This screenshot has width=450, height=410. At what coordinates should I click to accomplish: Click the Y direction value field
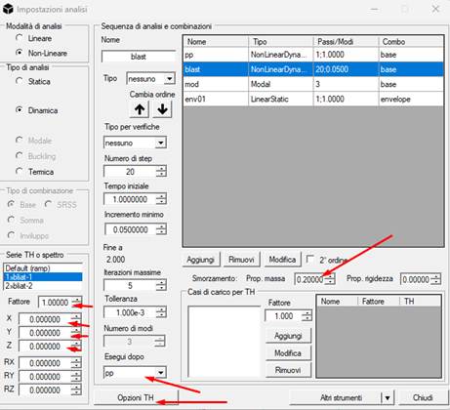tap(45, 333)
